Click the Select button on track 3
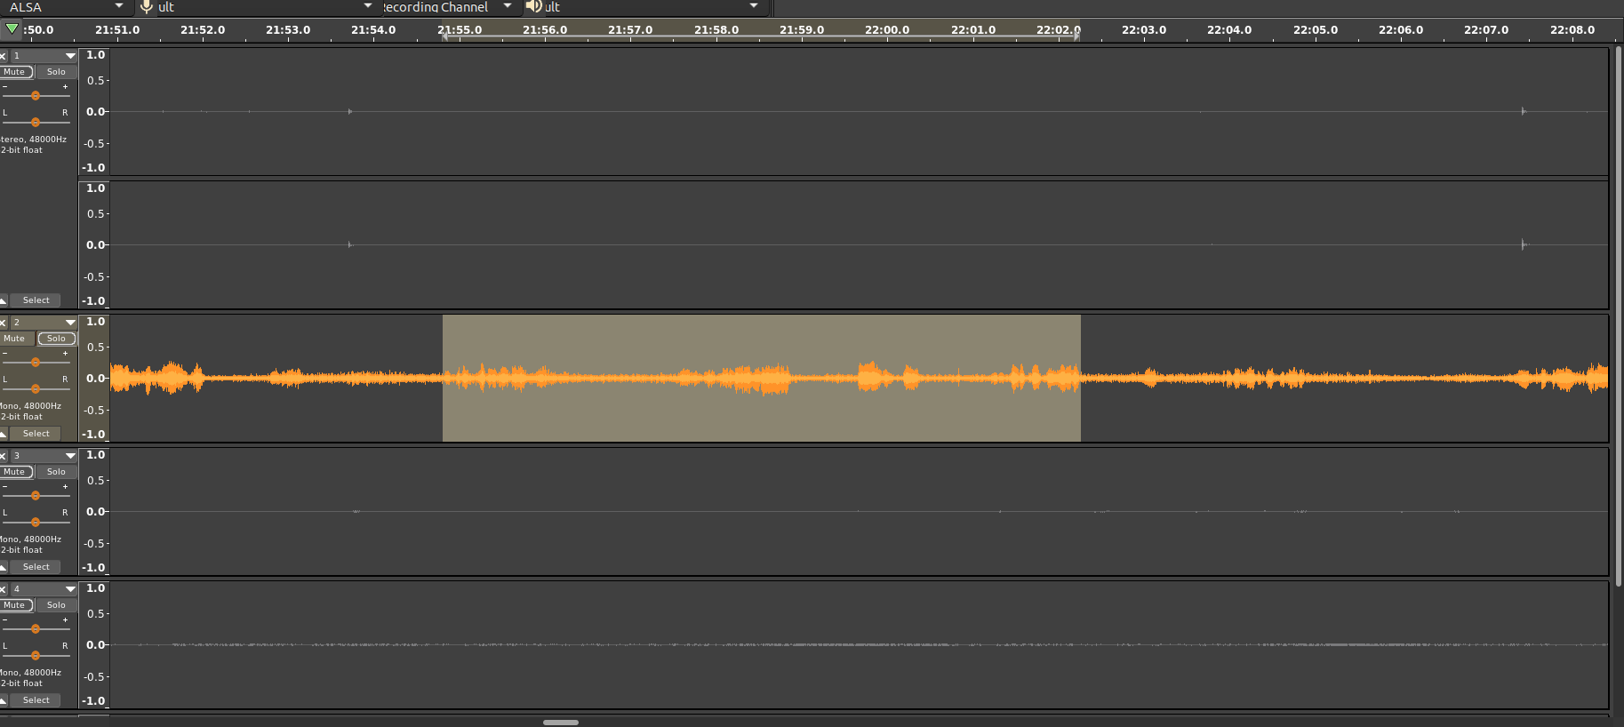Screen dimensions: 1624x727 tap(36, 567)
